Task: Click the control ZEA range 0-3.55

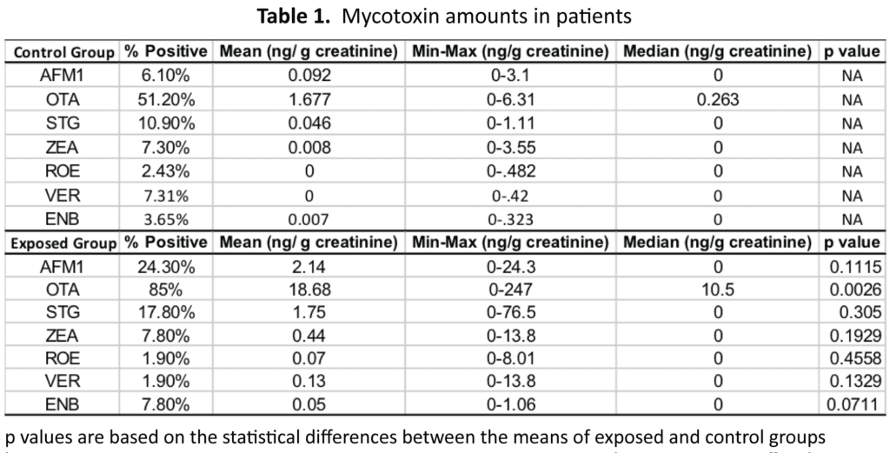Action: (510, 148)
